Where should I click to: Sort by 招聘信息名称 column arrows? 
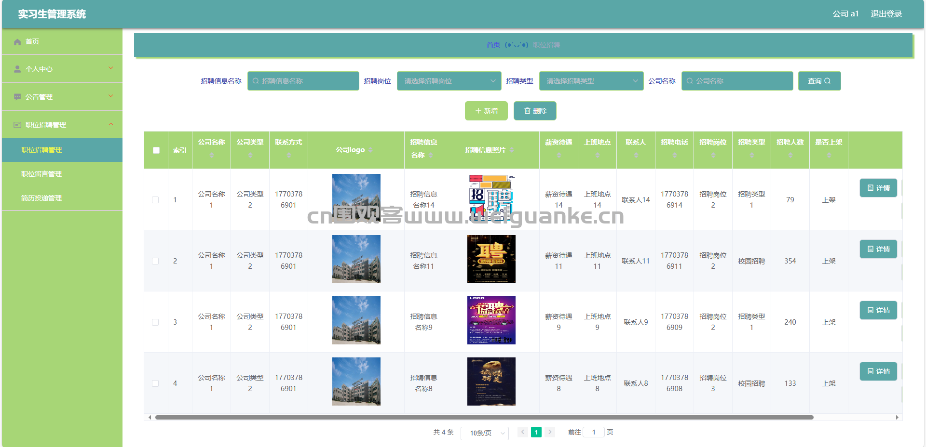pos(431,155)
